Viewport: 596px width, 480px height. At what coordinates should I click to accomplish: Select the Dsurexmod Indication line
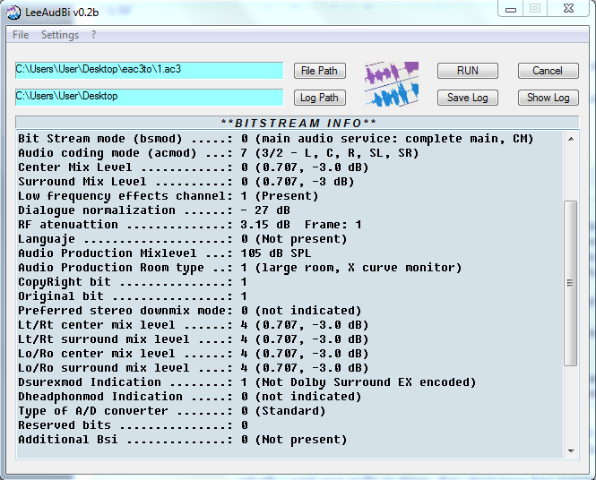[247, 382]
